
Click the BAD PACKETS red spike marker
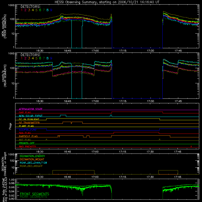pos(191,146)
